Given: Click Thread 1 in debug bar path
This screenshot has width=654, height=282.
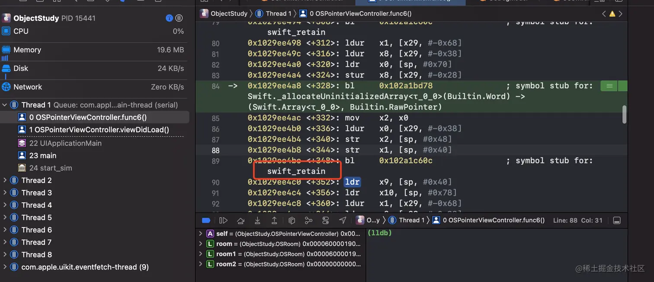Looking at the screenshot, I should pos(407,220).
